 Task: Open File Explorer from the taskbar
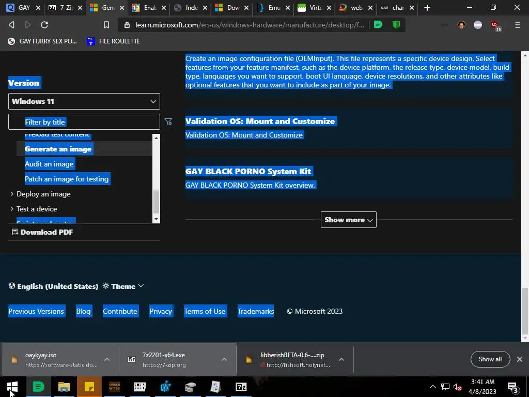pos(64,387)
